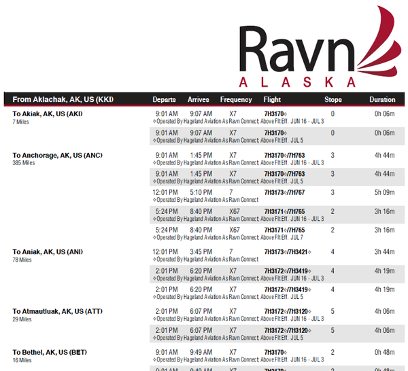Click the operator note ending 'Eff. JUL 7'
Screen dimensions: 408x371
point(228,237)
